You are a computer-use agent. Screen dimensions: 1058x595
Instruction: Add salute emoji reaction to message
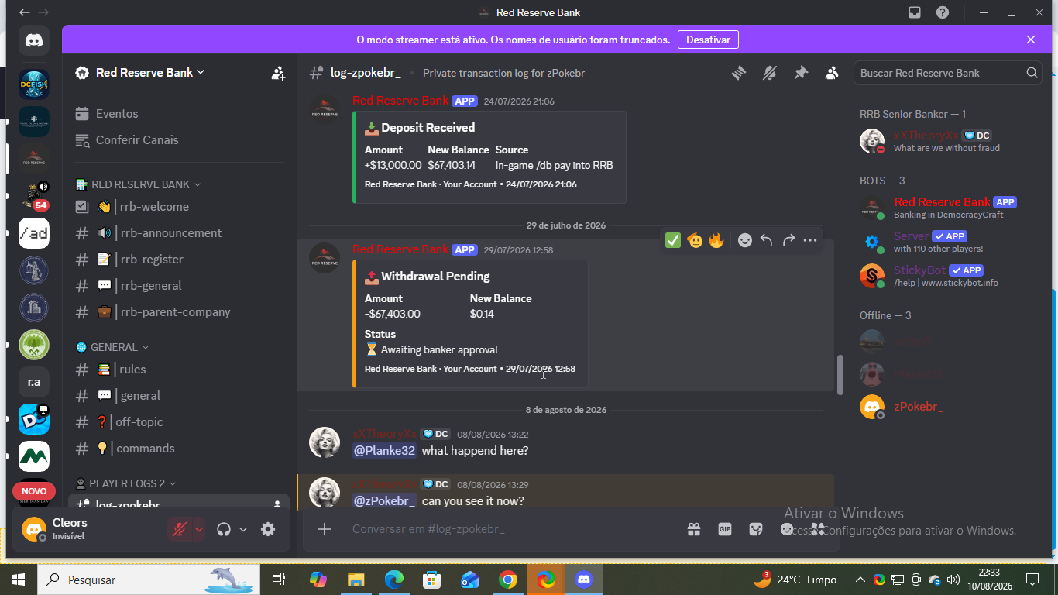point(695,240)
